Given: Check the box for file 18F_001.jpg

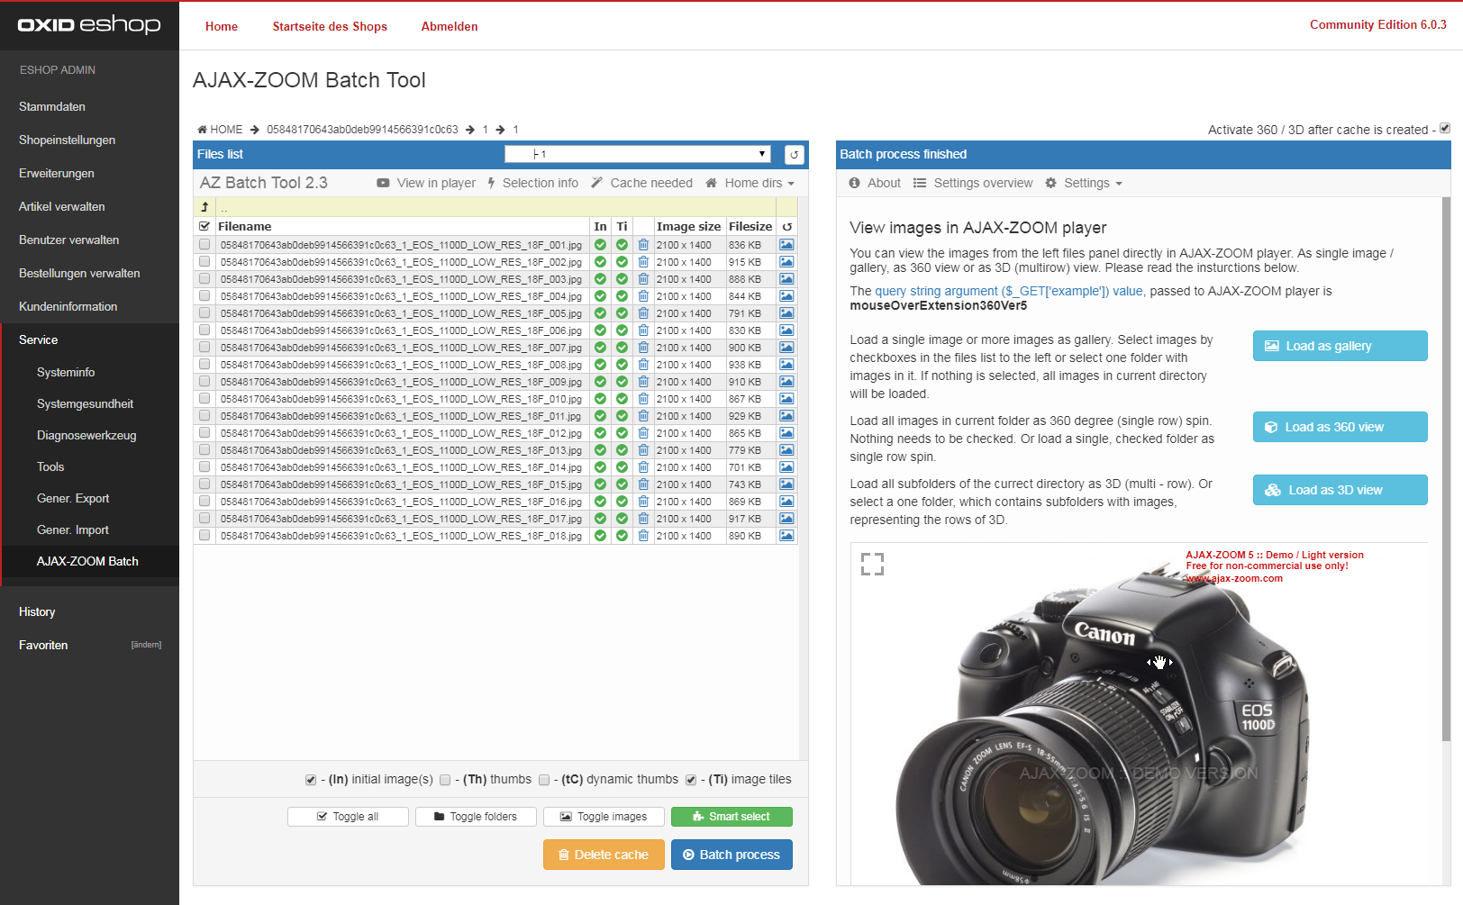Looking at the screenshot, I should tap(204, 245).
